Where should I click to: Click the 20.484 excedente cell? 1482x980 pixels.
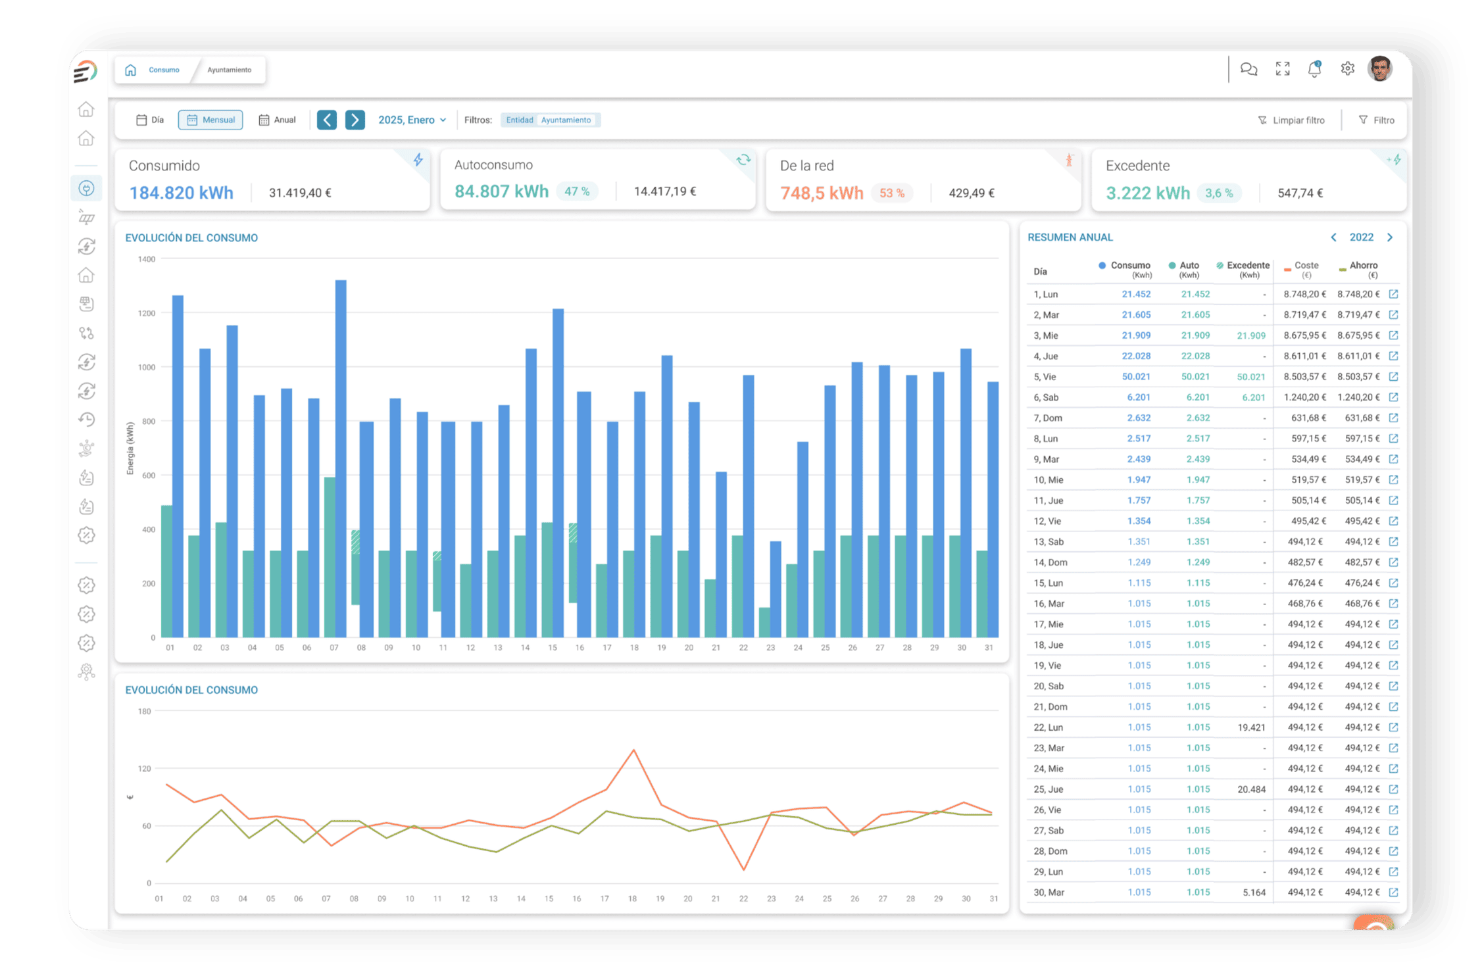[x=1251, y=789]
